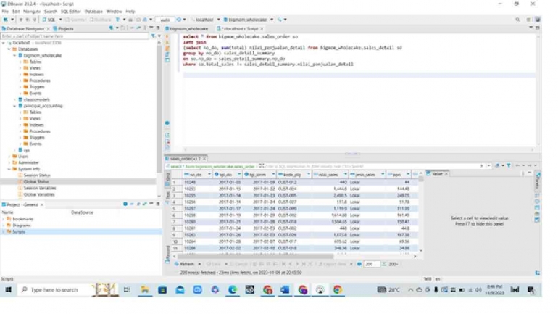This screenshot has height=314, width=558.
Task: Select Scripts folder in Project panel
Action: (x=16, y=231)
